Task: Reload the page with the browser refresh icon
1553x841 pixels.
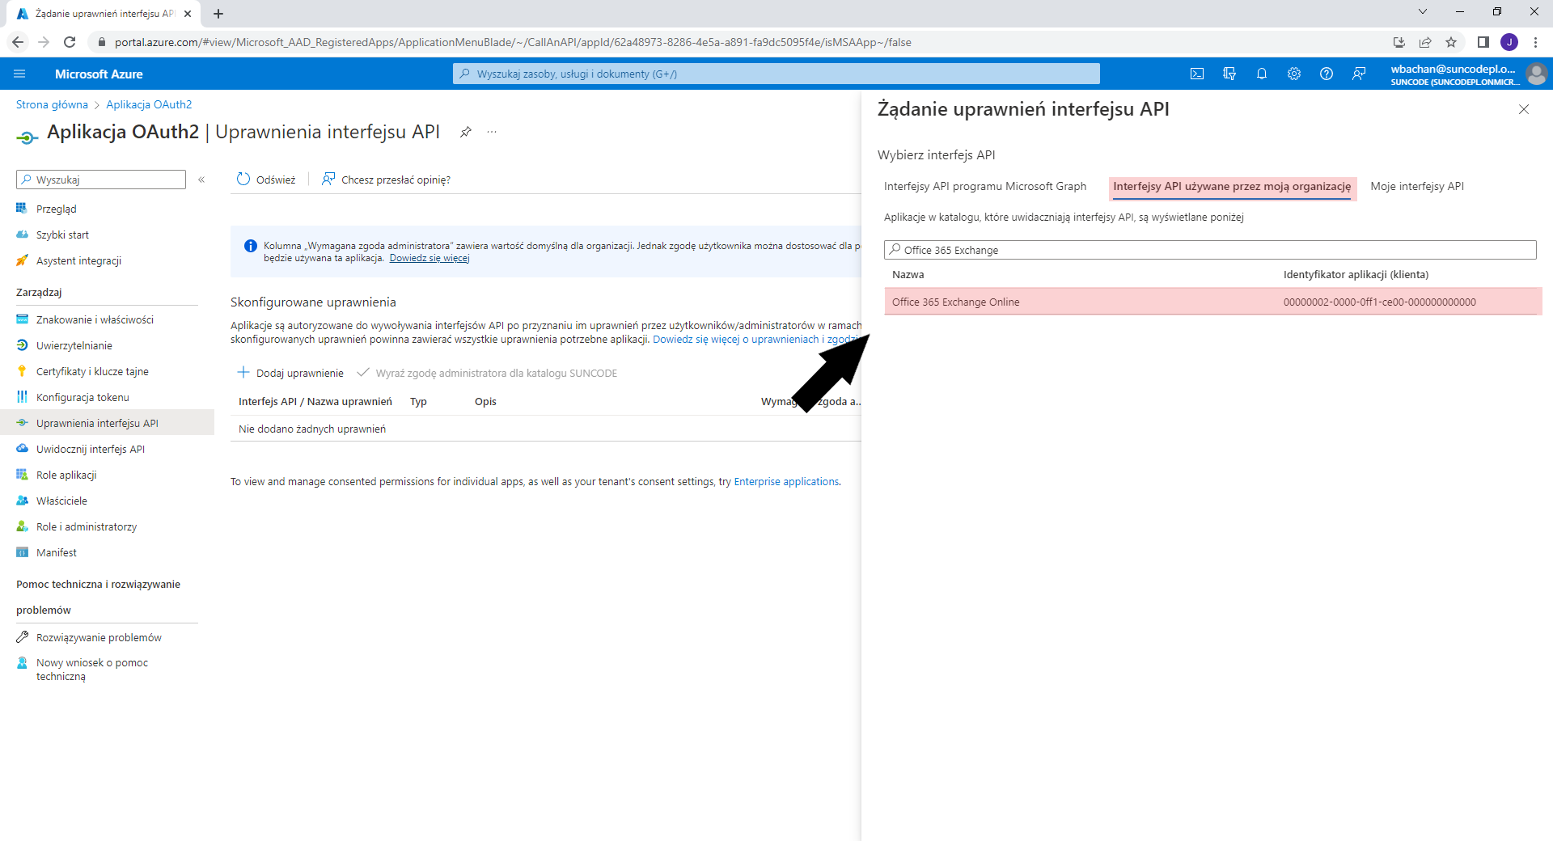Action: pyautogui.click(x=70, y=42)
